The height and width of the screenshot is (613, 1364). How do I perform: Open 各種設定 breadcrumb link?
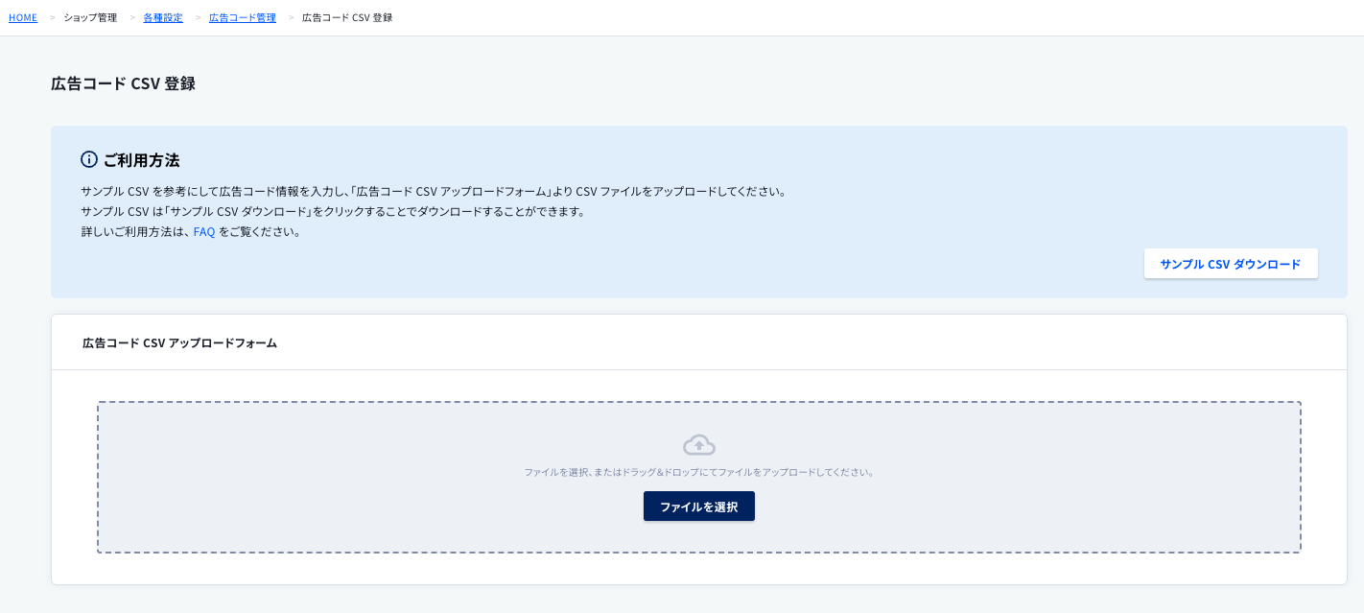pyautogui.click(x=163, y=17)
